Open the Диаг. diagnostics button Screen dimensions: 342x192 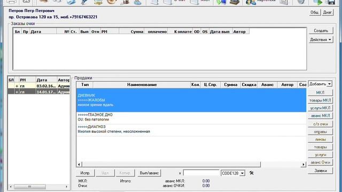coord(328,12)
